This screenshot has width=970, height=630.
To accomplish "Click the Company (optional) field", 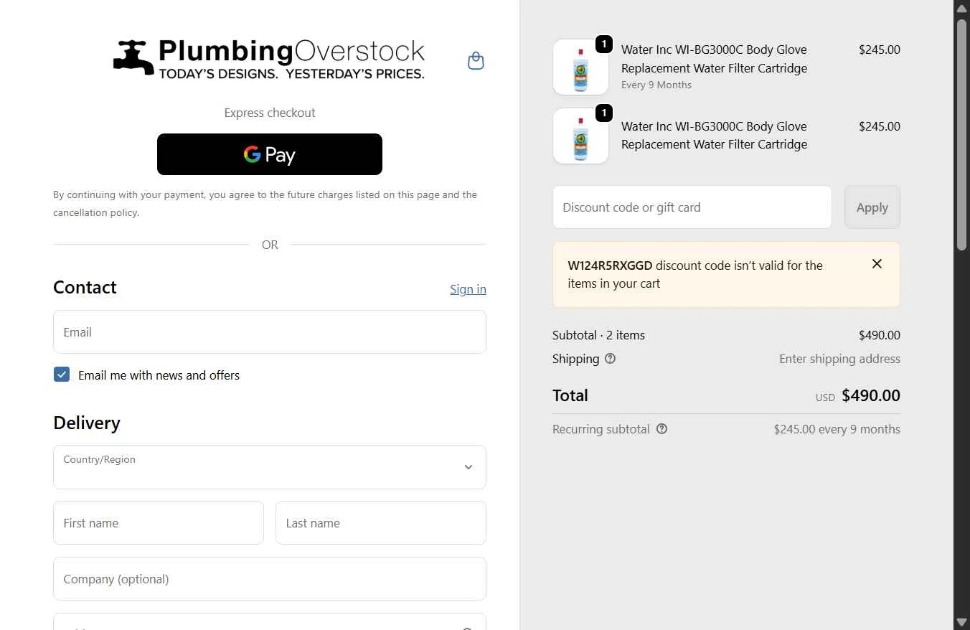I will pyautogui.click(x=270, y=579).
